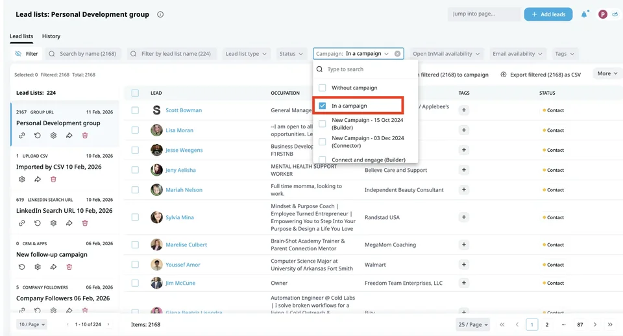The height and width of the screenshot is (336, 623).
Task: Tick the select-all leads header checkbox
Action: coord(135,93)
